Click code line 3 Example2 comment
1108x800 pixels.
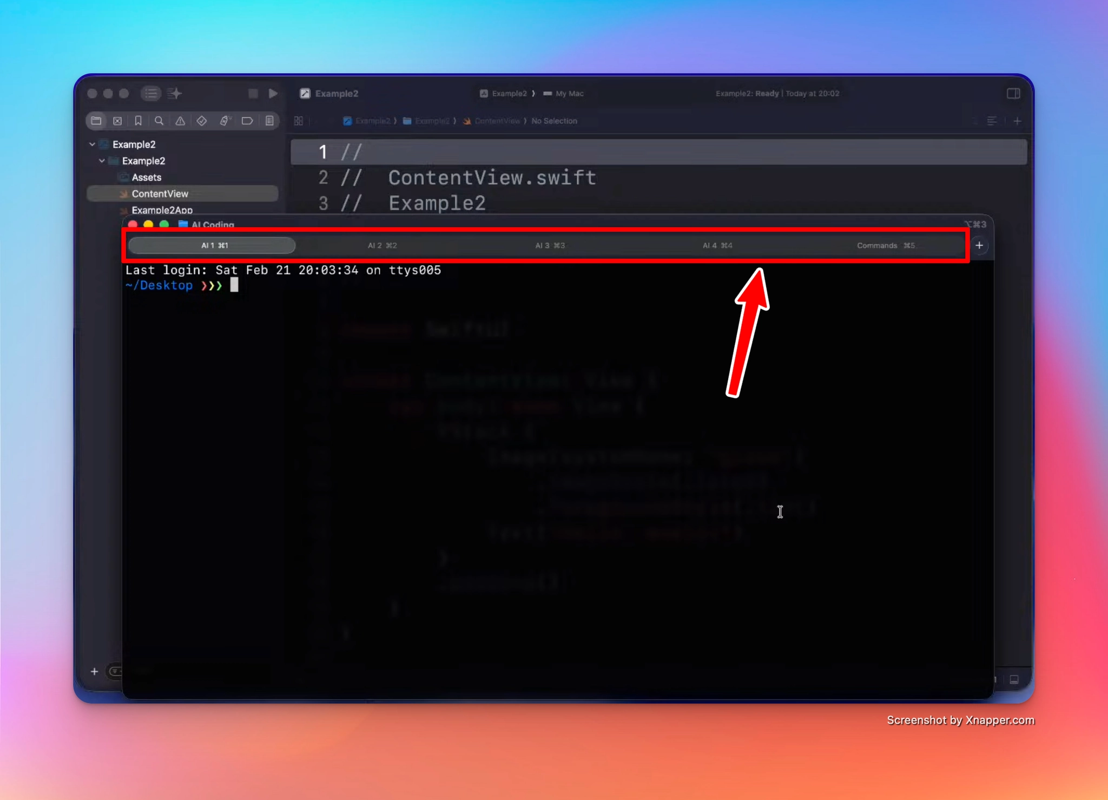click(x=413, y=203)
